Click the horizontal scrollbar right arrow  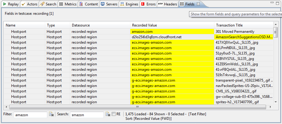(271, 107)
